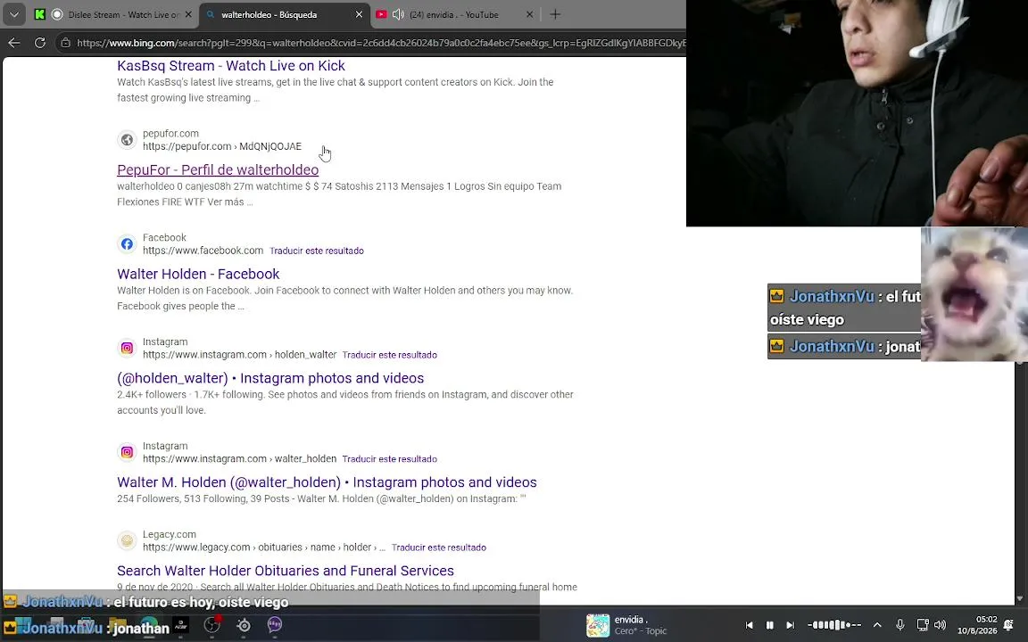Click the Facebook favicon icon
The width and height of the screenshot is (1028, 642).
pos(128,243)
